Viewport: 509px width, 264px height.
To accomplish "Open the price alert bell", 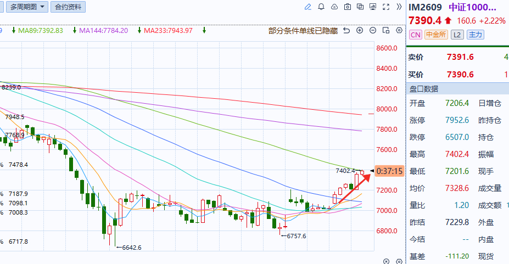I will tap(321, 7).
